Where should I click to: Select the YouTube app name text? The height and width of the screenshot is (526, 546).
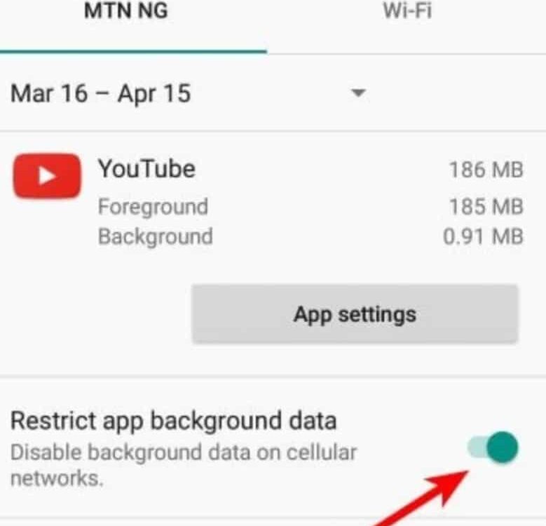point(146,169)
